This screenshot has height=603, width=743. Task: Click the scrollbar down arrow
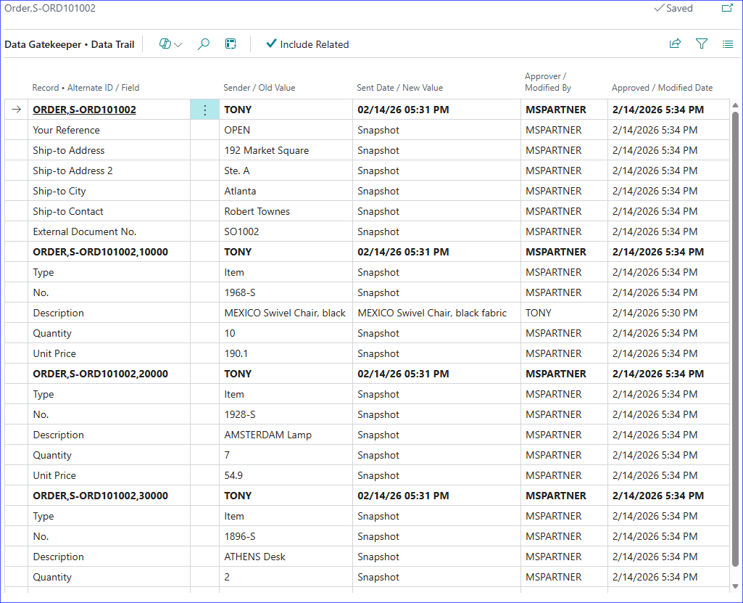735,586
